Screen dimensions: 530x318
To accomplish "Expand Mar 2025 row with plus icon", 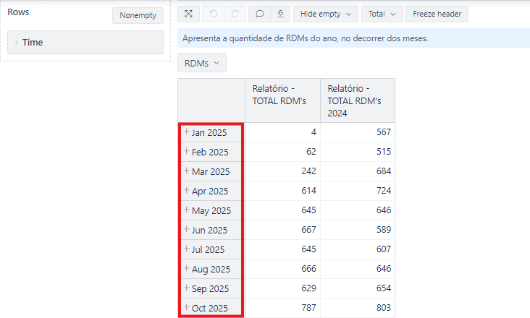I will [186, 171].
